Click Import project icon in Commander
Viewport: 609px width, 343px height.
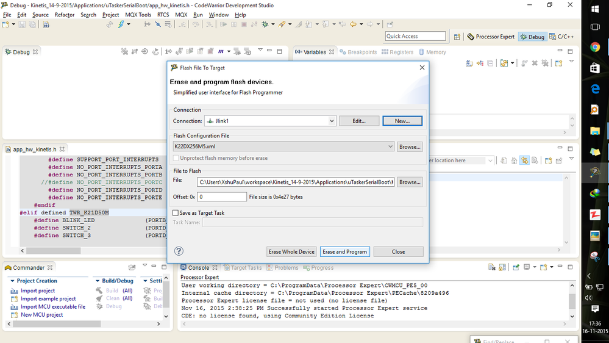coord(15,291)
